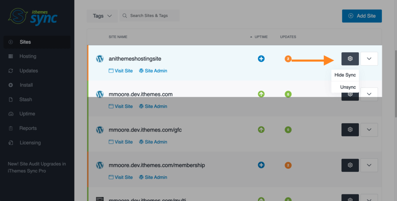The height and width of the screenshot is (201, 397).
Task: Click Visit Site under mmoore.dev.ithemes.com
Action: pyautogui.click(x=121, y=107)
